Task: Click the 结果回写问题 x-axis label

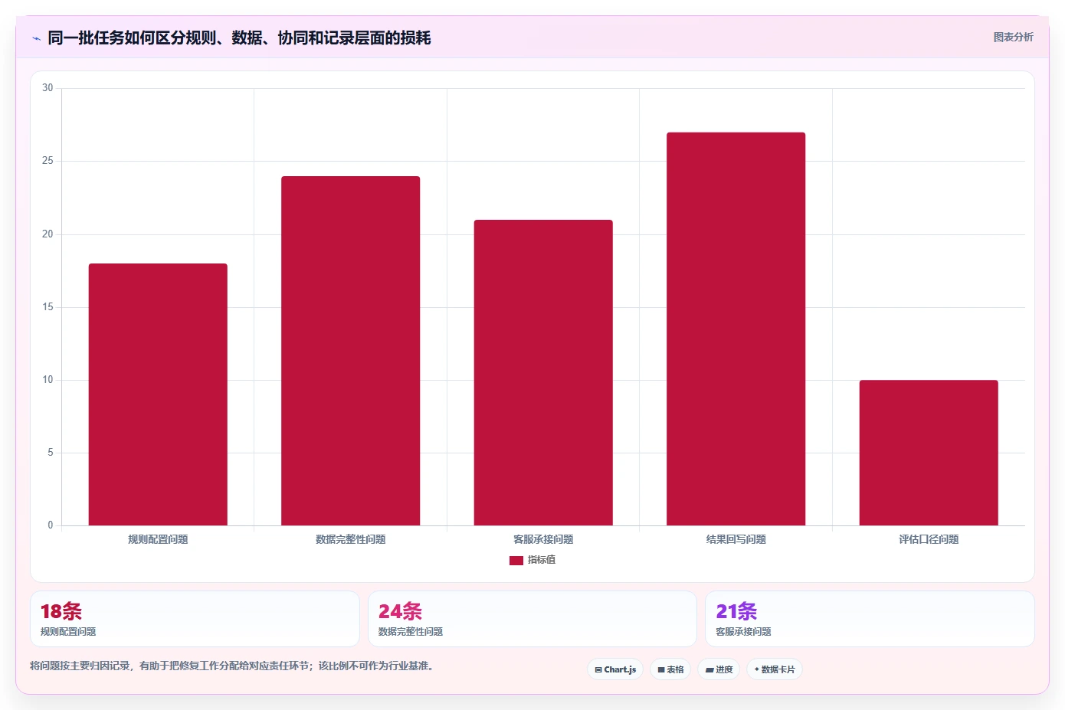Action: pyautogui.click(x=736, y=539)
